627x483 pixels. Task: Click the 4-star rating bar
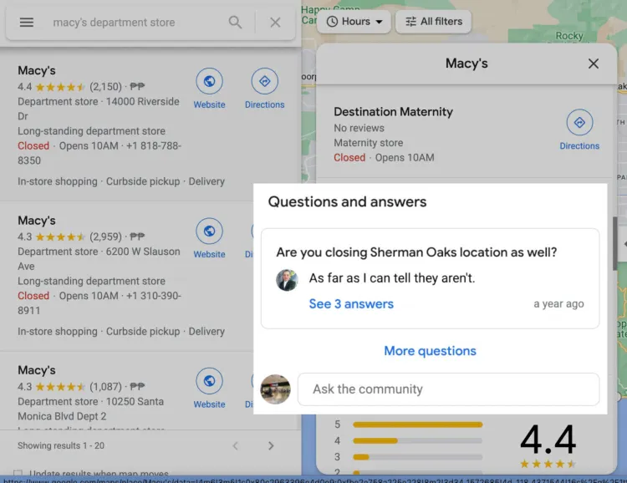417,440
